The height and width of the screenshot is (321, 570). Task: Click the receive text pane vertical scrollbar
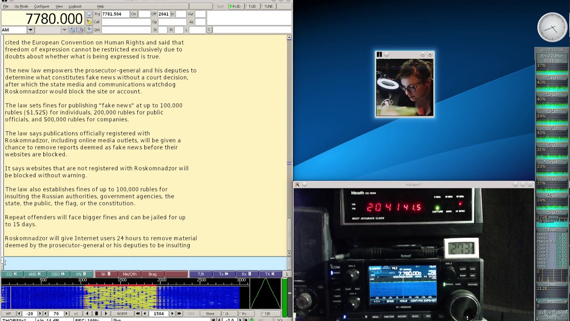click(289, 145)
